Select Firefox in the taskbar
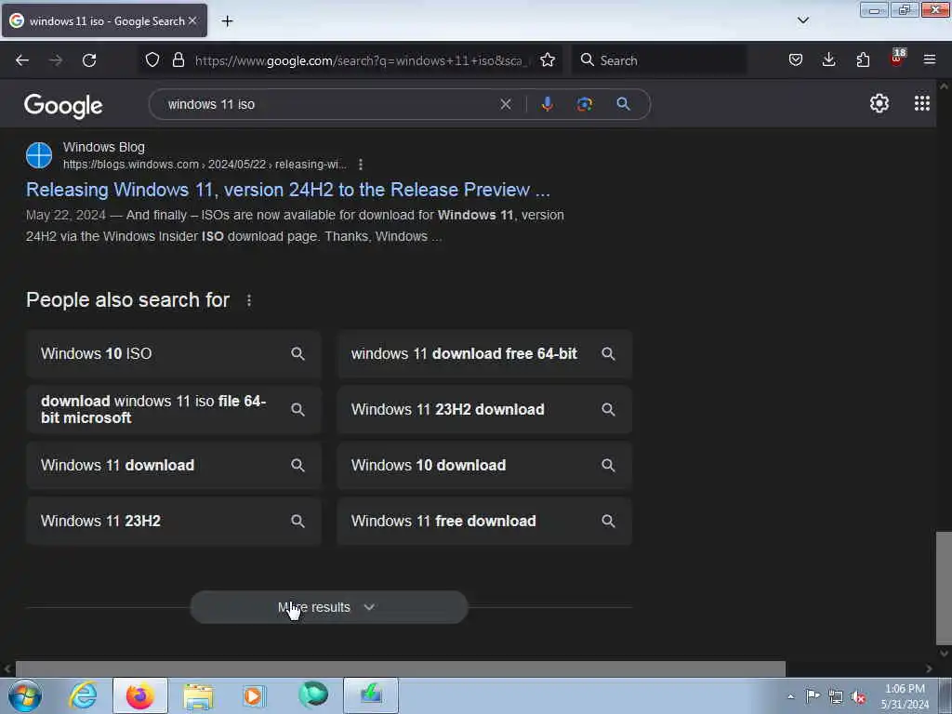This screenshot has height=714, width=952. (139, 695)
